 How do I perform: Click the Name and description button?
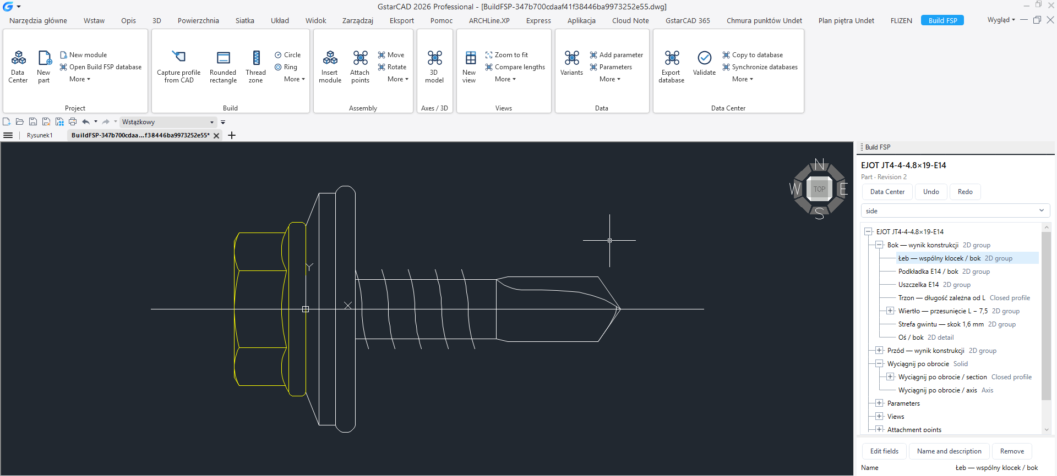[949, 451]
